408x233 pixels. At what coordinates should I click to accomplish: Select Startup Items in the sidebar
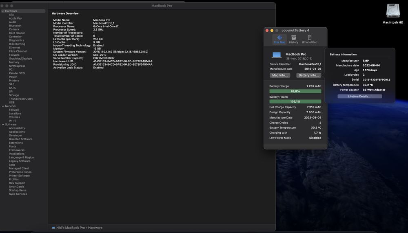tap(18, 190)
